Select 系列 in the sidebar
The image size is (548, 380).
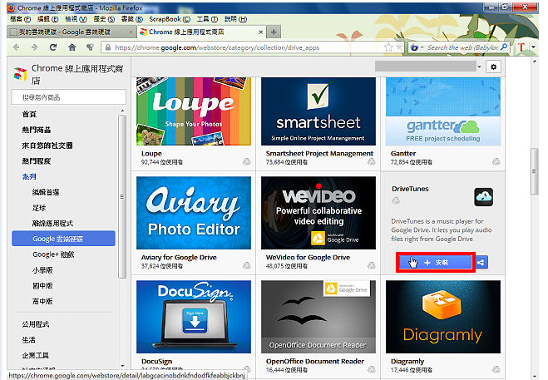click(29, 176)
